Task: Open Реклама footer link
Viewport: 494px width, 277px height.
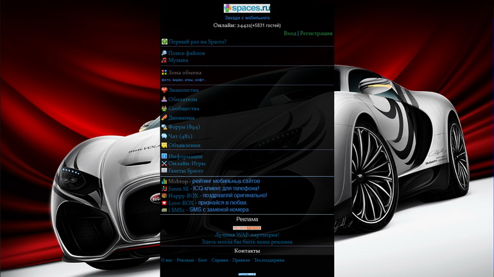Action: tap(185, 260)
